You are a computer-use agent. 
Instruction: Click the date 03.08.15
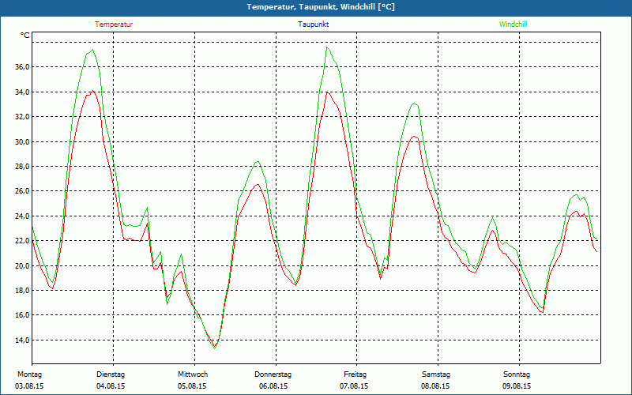tap(29, 386)
